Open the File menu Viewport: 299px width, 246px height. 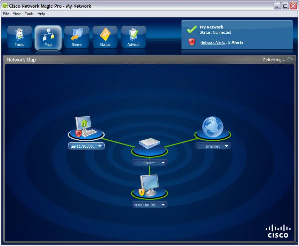pos(6,14)
